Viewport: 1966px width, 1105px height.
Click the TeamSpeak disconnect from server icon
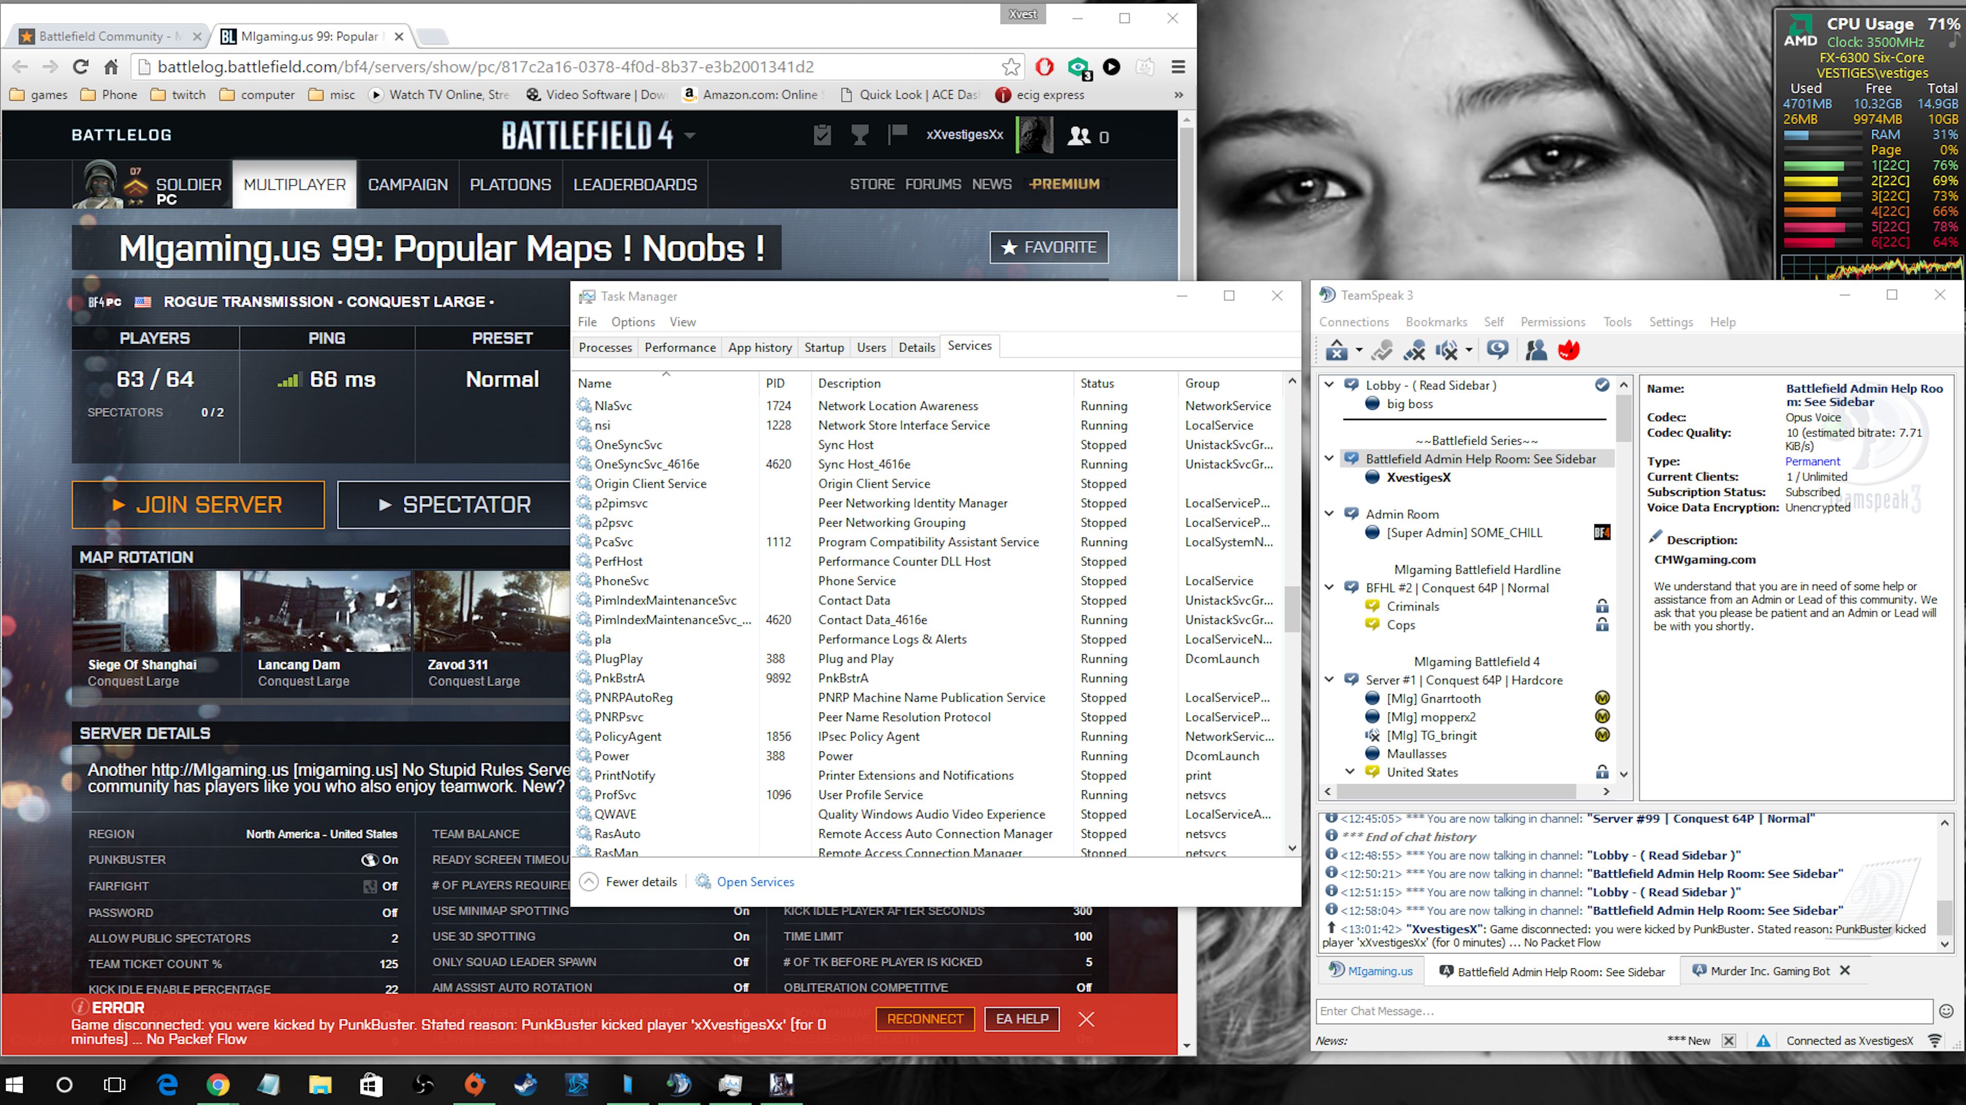(1336, 350)
